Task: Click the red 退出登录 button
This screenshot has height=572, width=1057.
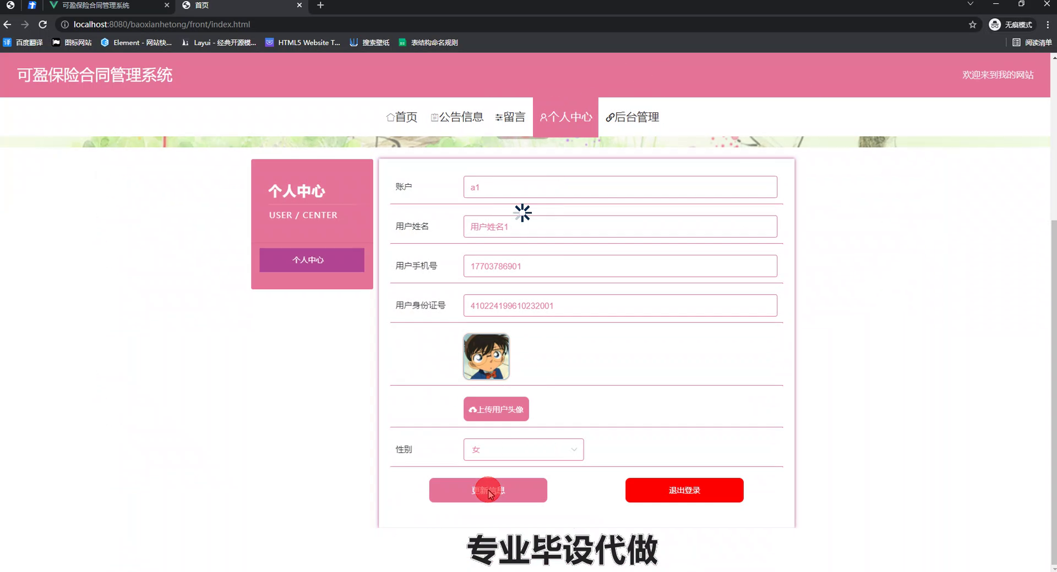Action: tap(684, 490)
